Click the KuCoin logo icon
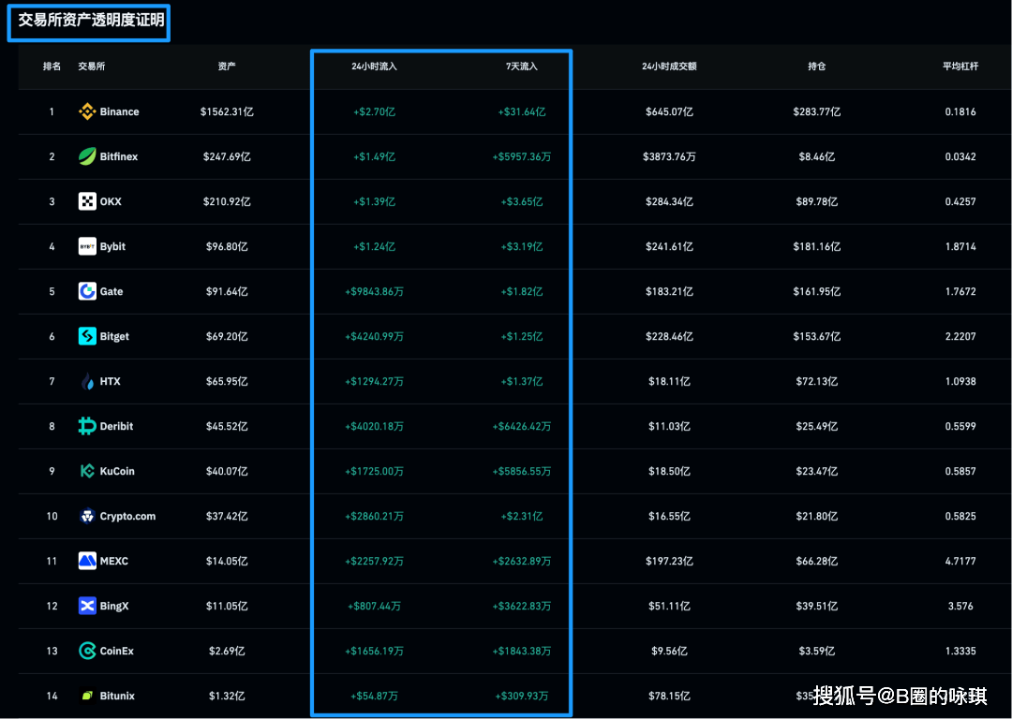1012x719 pixels. pyautogui.click(x=87, y=471)
